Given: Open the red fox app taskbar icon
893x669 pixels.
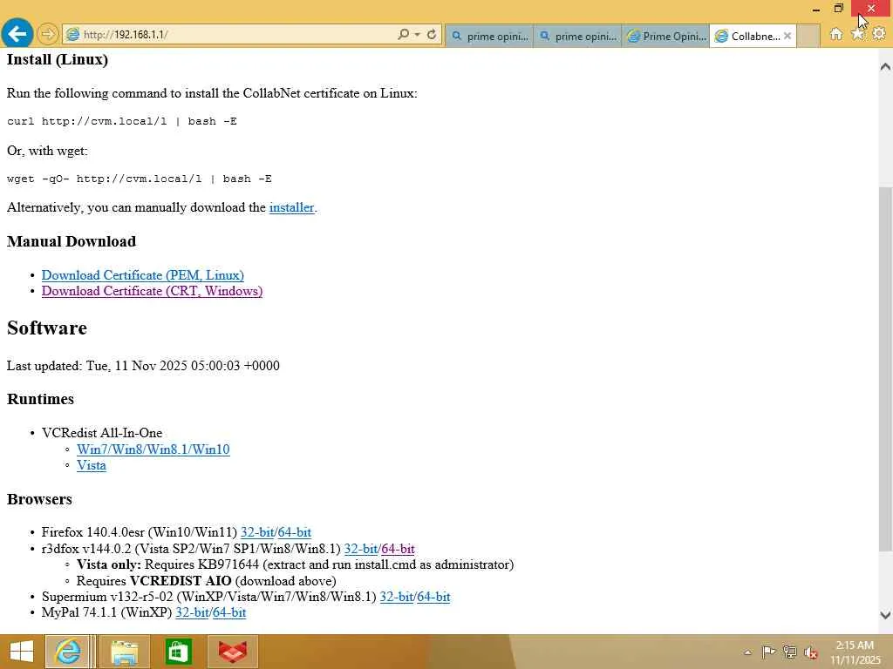Looking at the screenshot, I should 232,652.
